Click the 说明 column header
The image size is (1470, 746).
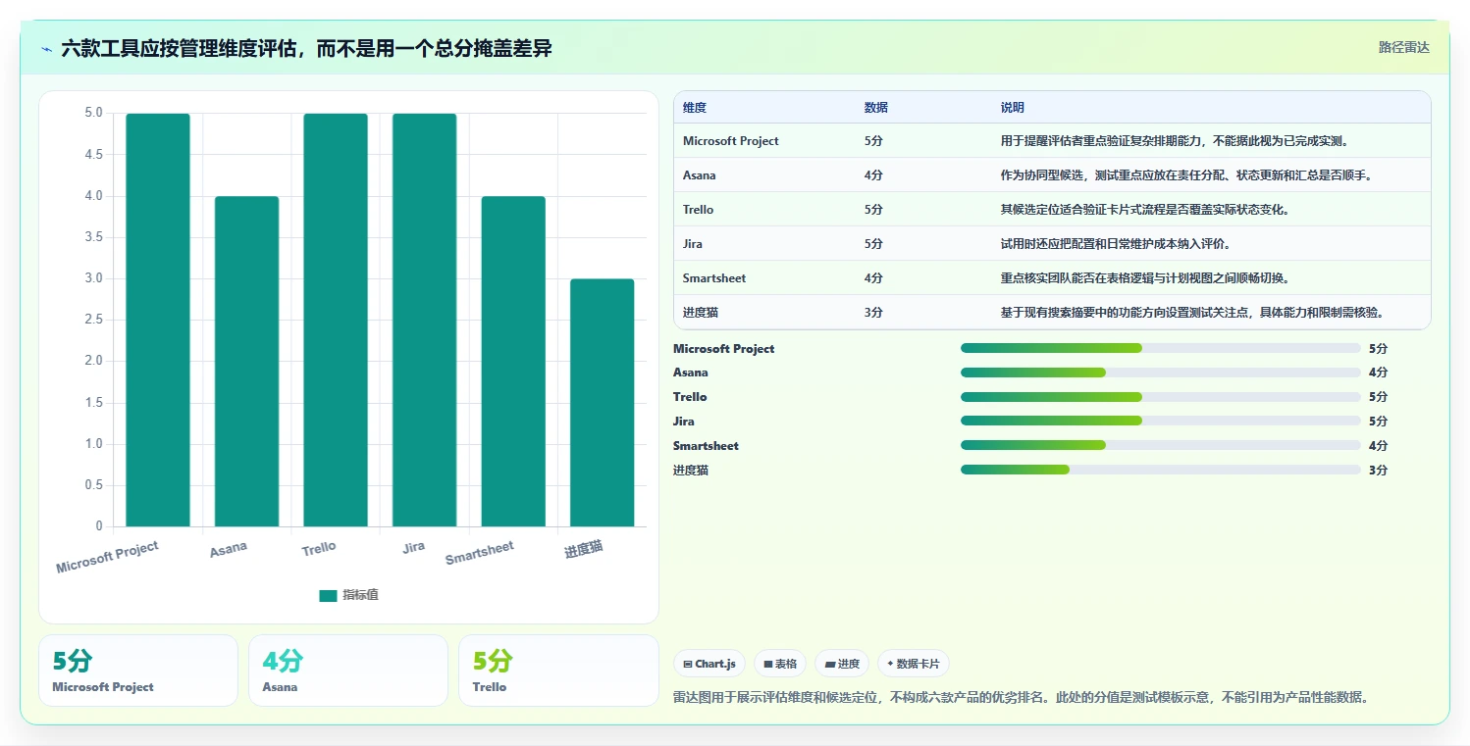pos(1013,108)
